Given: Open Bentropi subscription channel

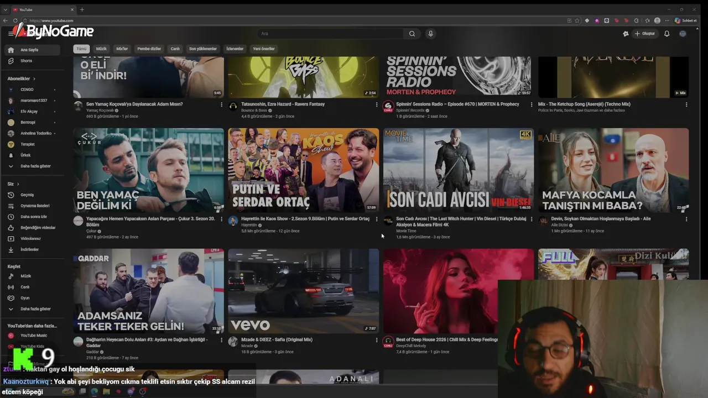Looking at the screenshot, I should [x=33, y=122].
